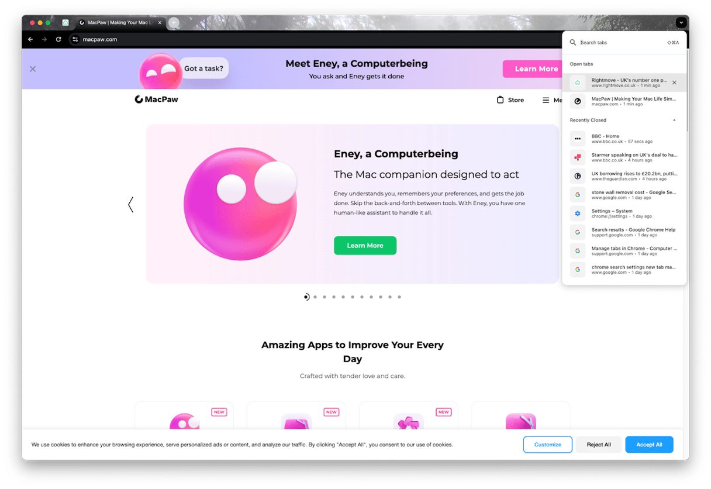The image size is (711, 489).
Task: Reopen Manage tabs in Chrome page
Action: click(624, 251)
